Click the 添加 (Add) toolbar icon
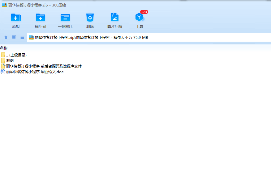The height and width of the screenshot is (182, 271). [16, 17]
